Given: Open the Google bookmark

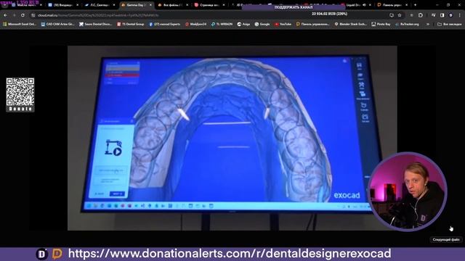Looking at the screenshot, I should [262, 24].
